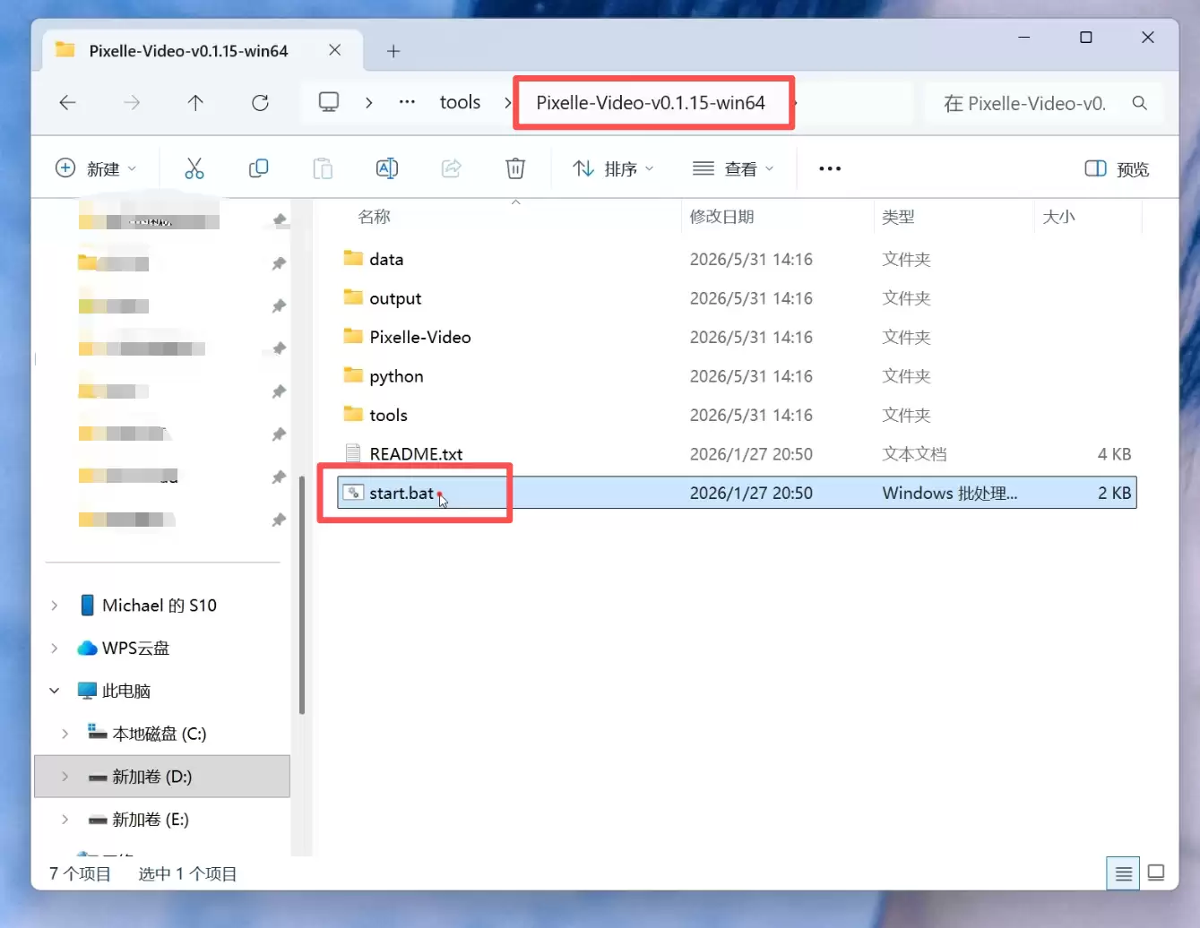The width and height of the screenshot is (1200, 928).
Task: Select the README.txt file name
Action: 416,454
